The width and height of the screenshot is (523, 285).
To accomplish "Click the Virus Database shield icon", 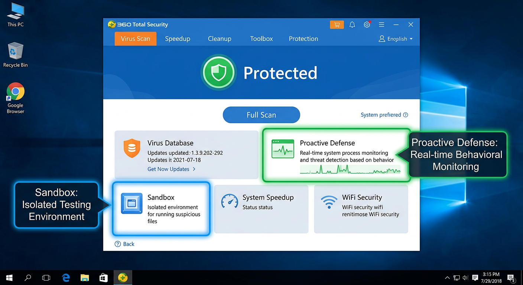I will pyautogui.click(x=132, y=148).
